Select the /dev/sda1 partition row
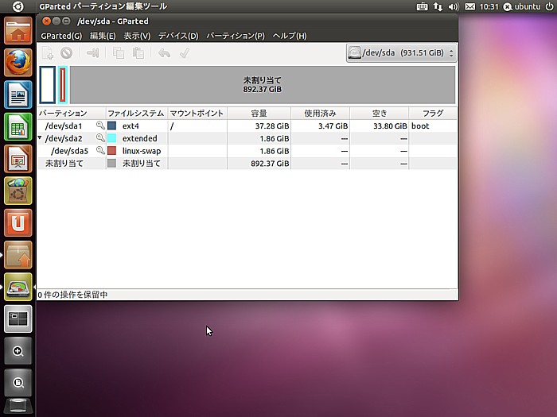Viewport: 557px width, 417px height. click(x=247, y=125)
